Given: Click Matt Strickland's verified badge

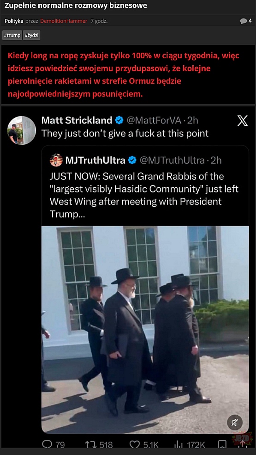Looking at the screenshot, I should (119, 120).
